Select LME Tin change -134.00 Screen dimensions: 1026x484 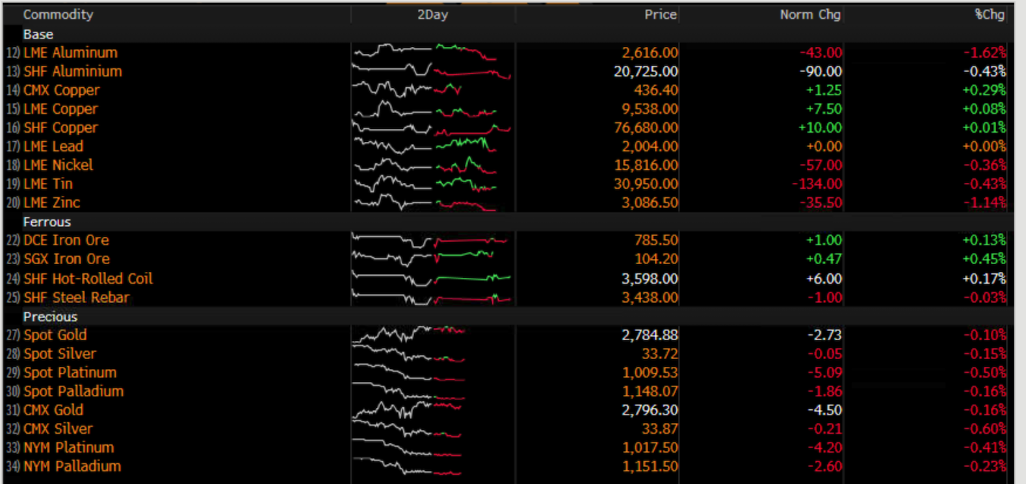point(817,185)
